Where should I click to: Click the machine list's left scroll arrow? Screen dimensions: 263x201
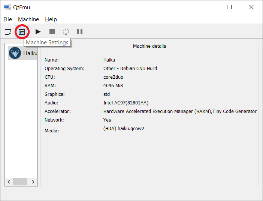[9, 182]
